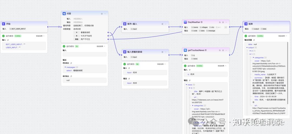Image resolution: width=292 pixels, height=134 pixels.
Task: Collapse the 开始 node run result
Action: coord(40,36)
